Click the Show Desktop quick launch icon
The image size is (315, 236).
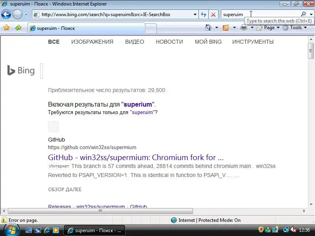coord(29,230)
